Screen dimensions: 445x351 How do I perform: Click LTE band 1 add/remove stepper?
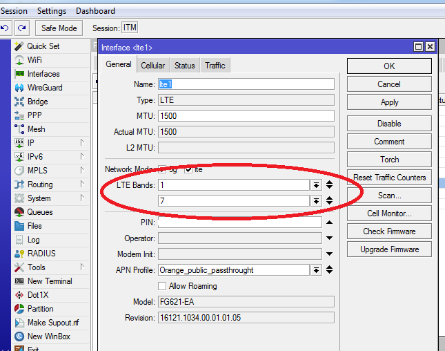pyautogui.click(x=329, y=184)
